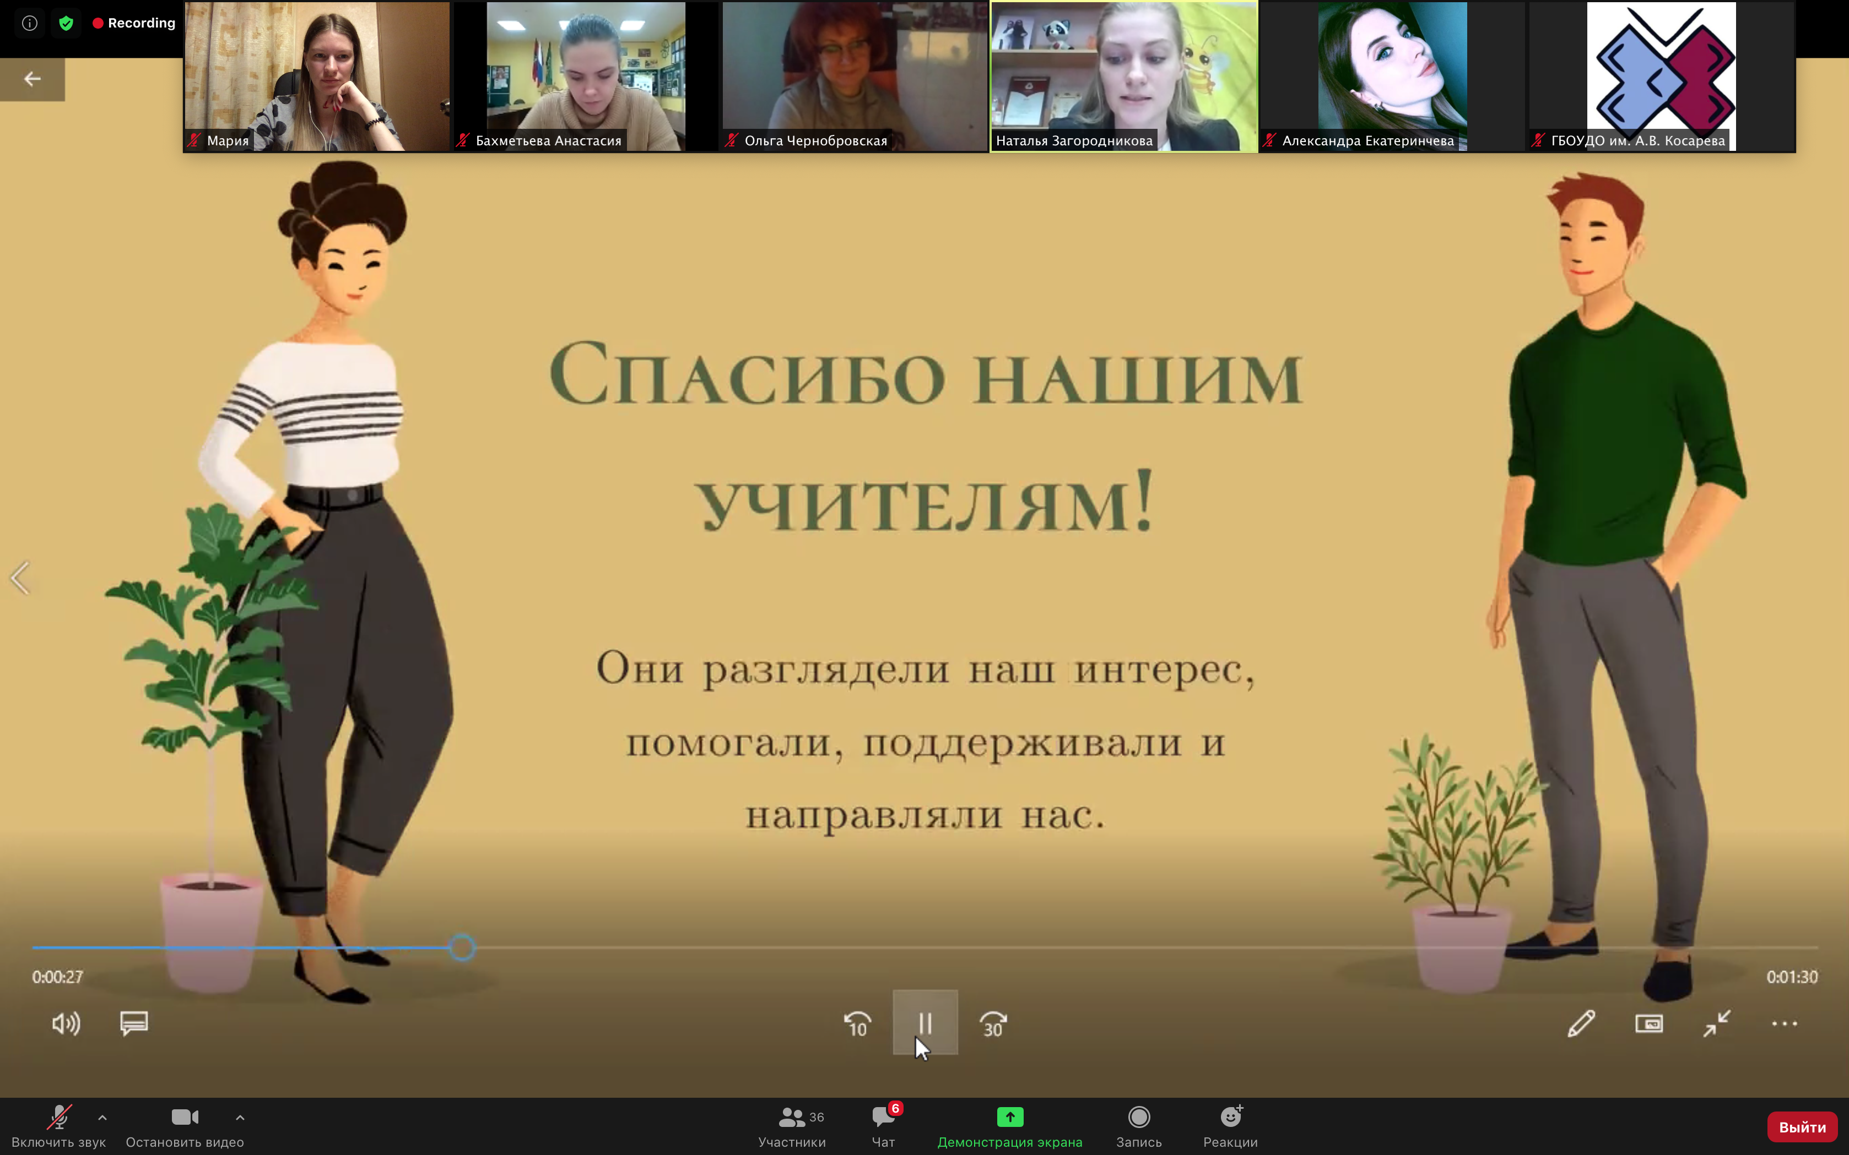This screenshot has height=1155, width=1849.
Task: Rewind video by 10 seconds
Action: point(857,1023)
